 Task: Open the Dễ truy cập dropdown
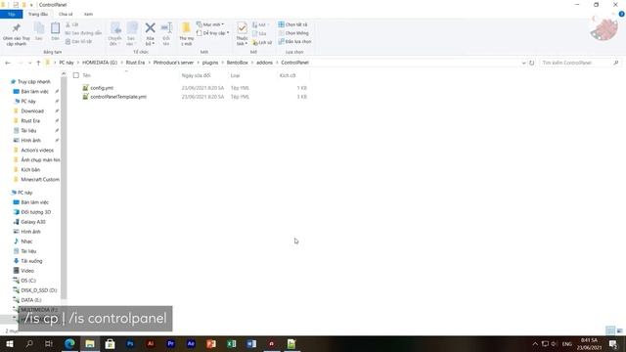click(x=213, y=33)
